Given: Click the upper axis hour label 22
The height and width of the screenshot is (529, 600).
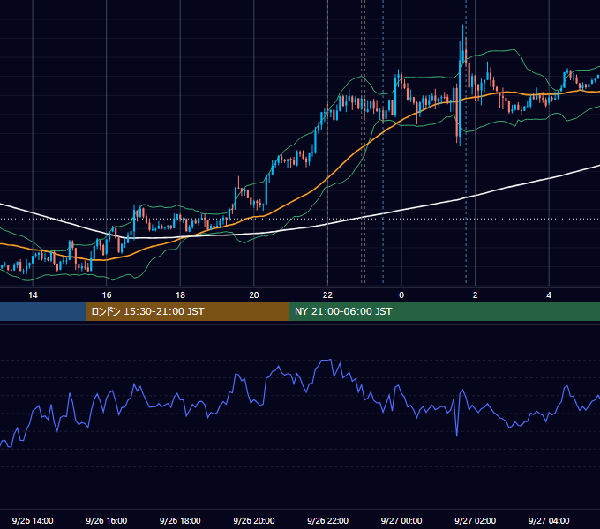Looking at the screenshot, I should [x=327, y=295].
